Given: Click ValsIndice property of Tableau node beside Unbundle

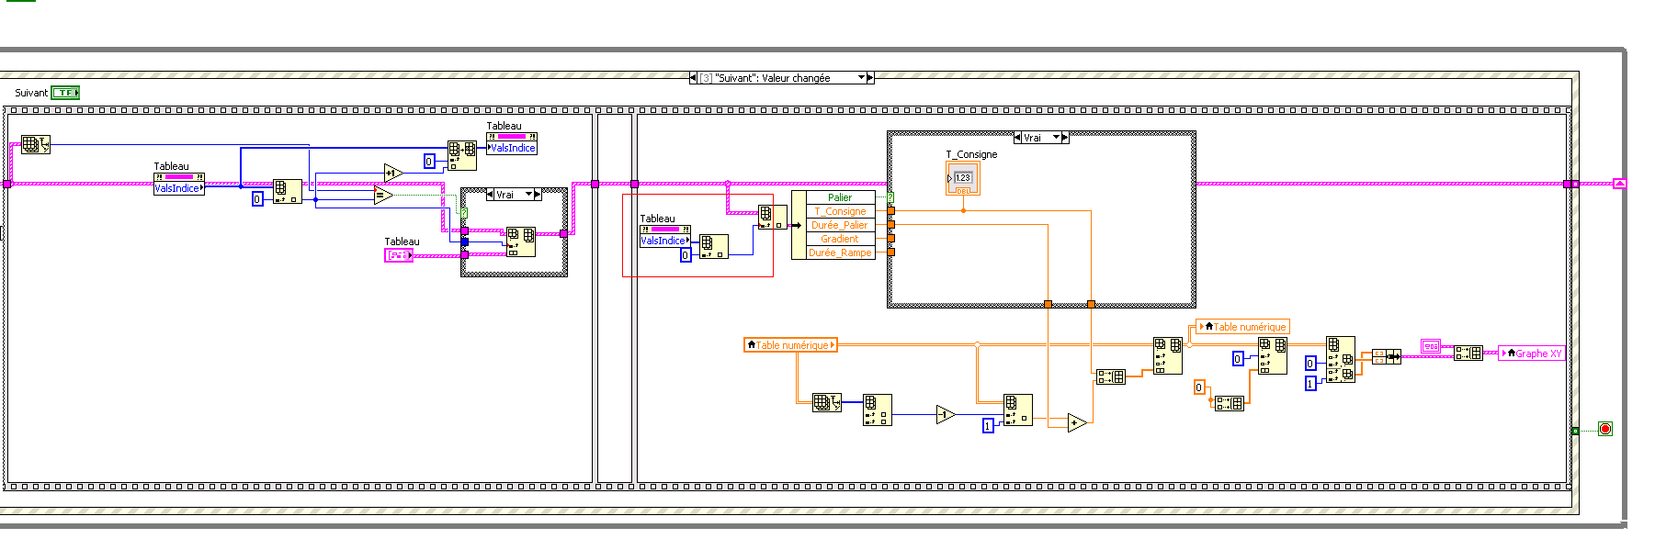Looking at the screenshot, I should point(665,241).
